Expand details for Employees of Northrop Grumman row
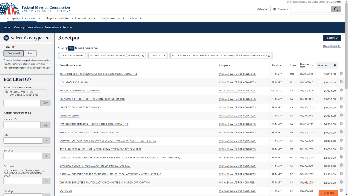Viewport: 348px width, 196px height. pyautogui.click(x=341, y=99)
